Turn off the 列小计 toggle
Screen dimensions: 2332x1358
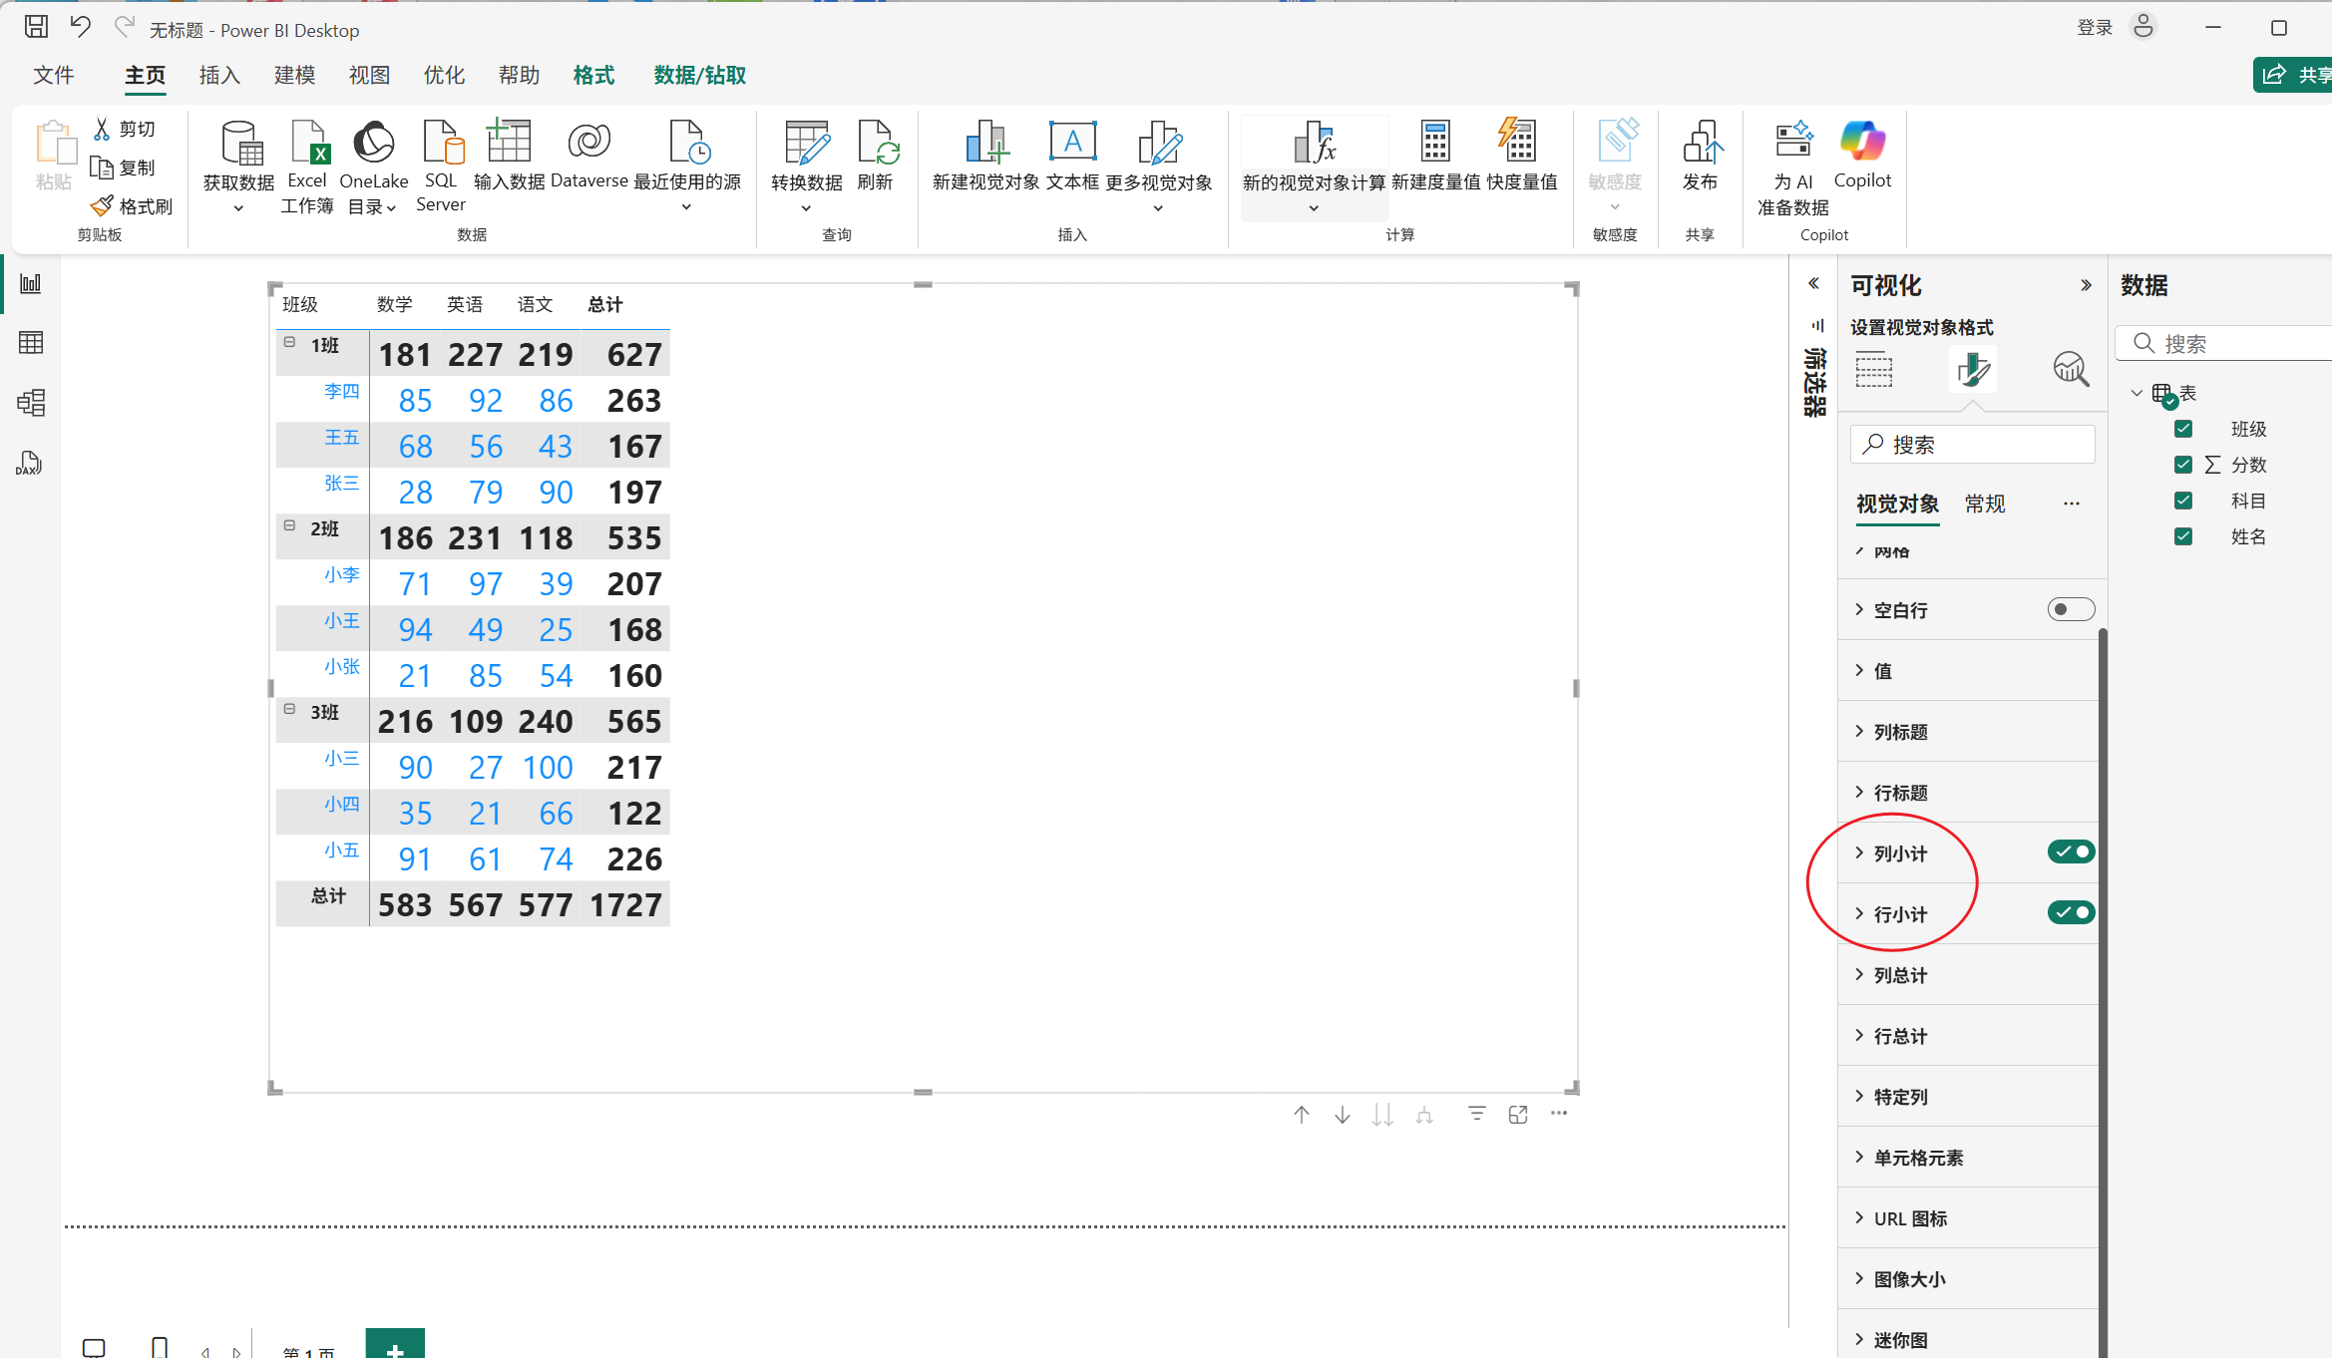pos(2071,851)
